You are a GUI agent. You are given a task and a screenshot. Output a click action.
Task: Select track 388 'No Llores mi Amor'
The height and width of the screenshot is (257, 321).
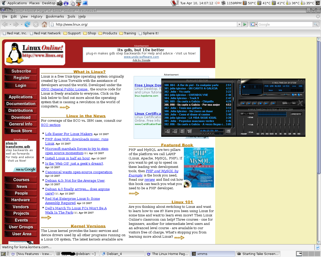click(198, 111)
